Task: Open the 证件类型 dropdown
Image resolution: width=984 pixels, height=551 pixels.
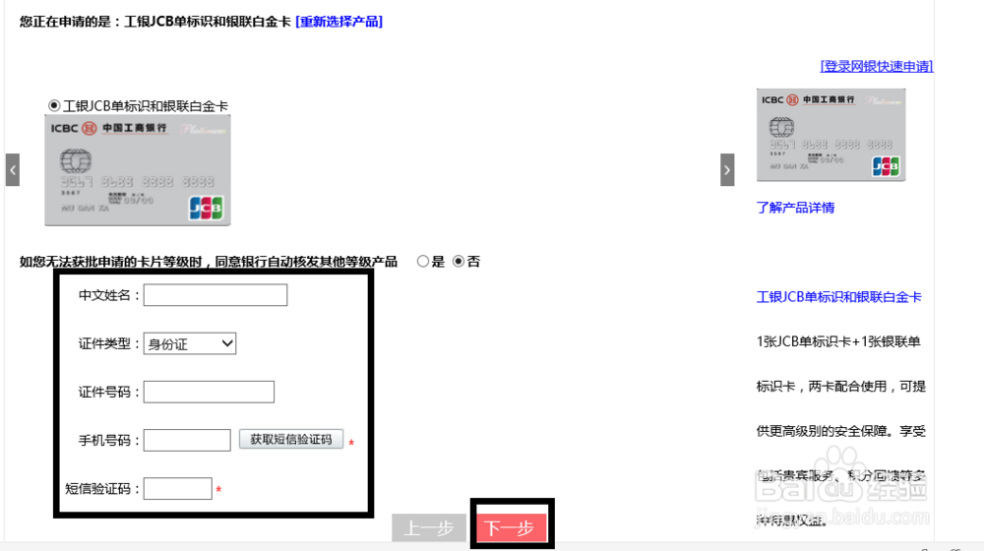Action: point(190,344)
